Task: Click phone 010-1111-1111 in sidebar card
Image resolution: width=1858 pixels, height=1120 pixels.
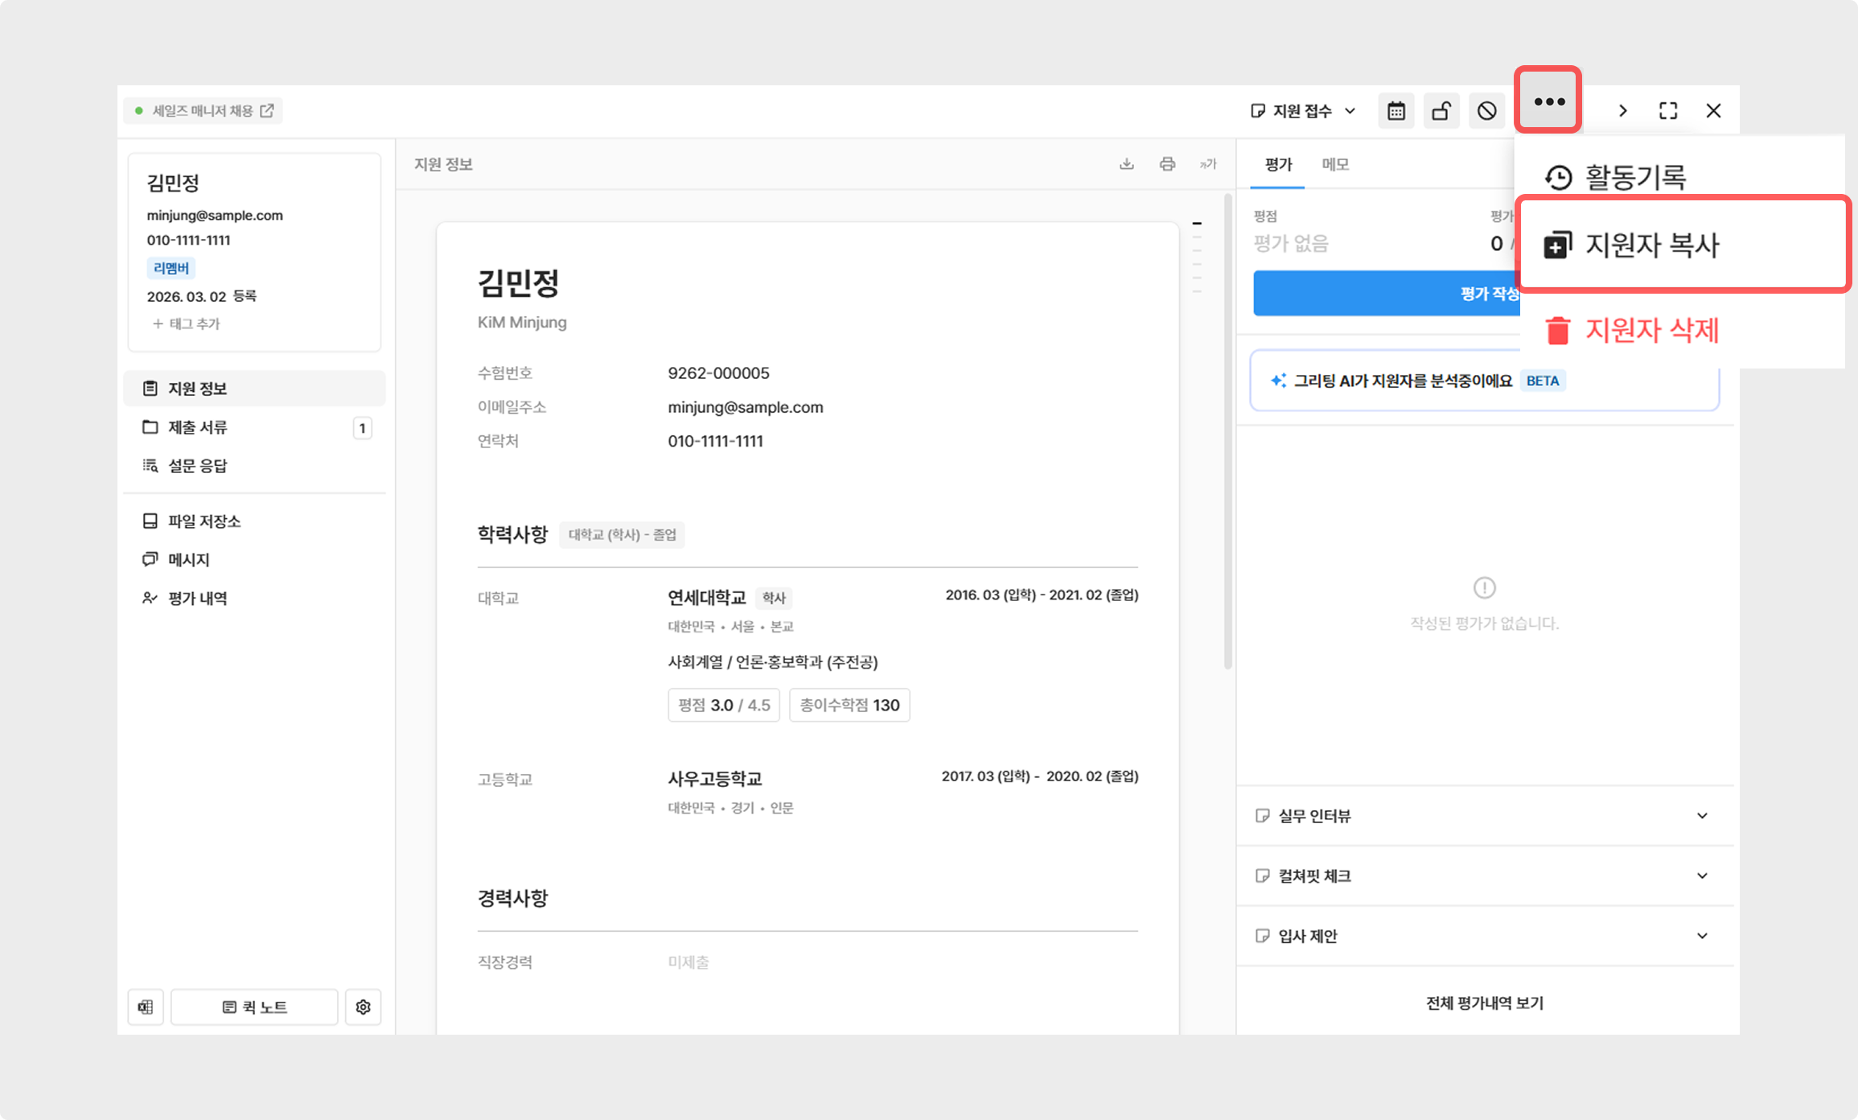Action: pyautogui.click(x=188, y=241)
